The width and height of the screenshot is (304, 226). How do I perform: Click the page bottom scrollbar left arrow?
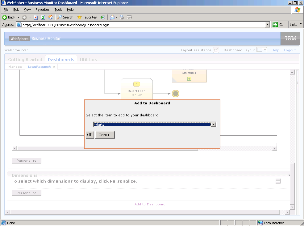(x=8, y=212)
